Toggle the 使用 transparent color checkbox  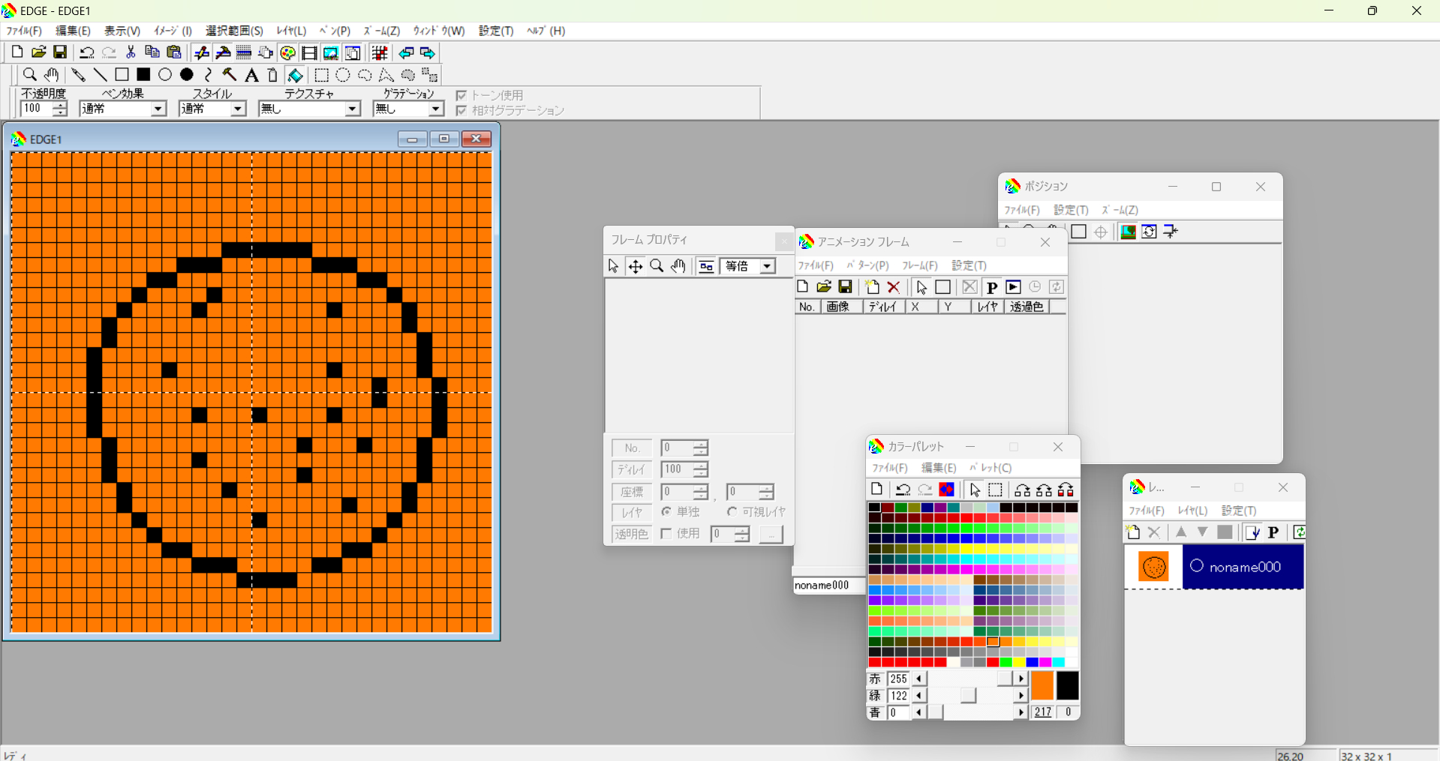[x=666, y=534]
